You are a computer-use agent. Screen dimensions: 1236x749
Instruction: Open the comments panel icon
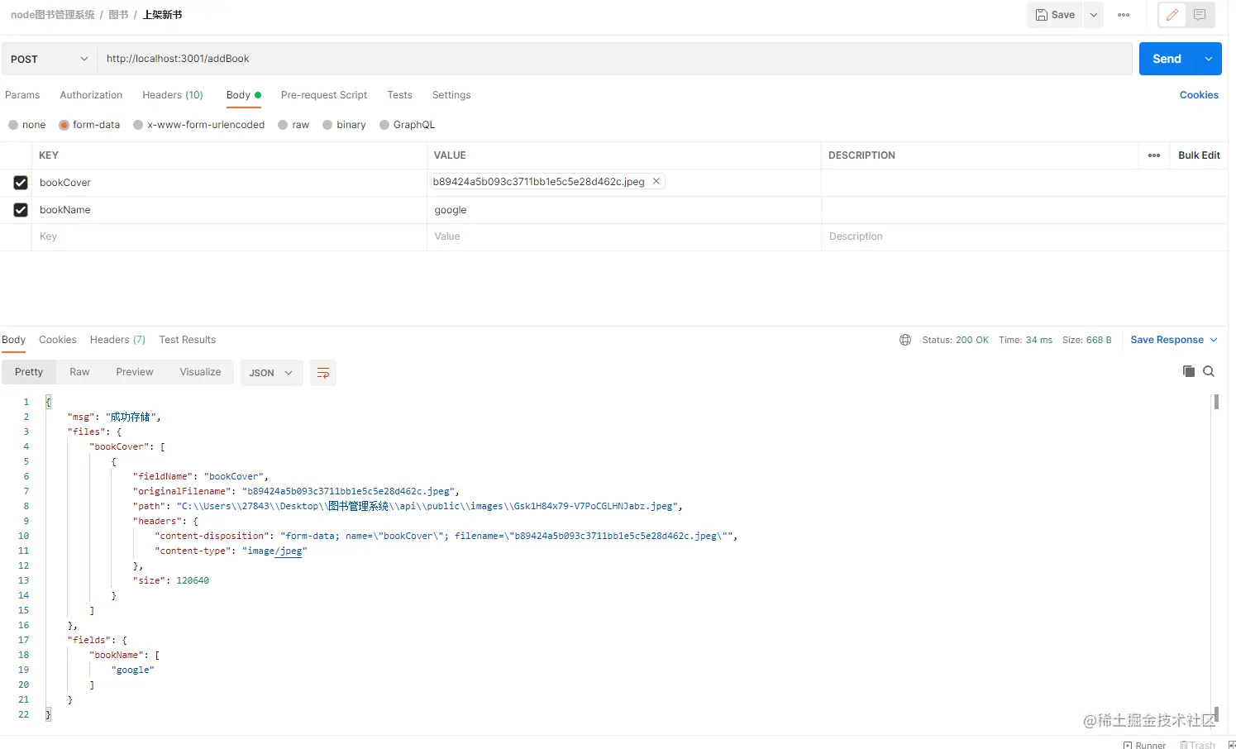(1200, 15)
